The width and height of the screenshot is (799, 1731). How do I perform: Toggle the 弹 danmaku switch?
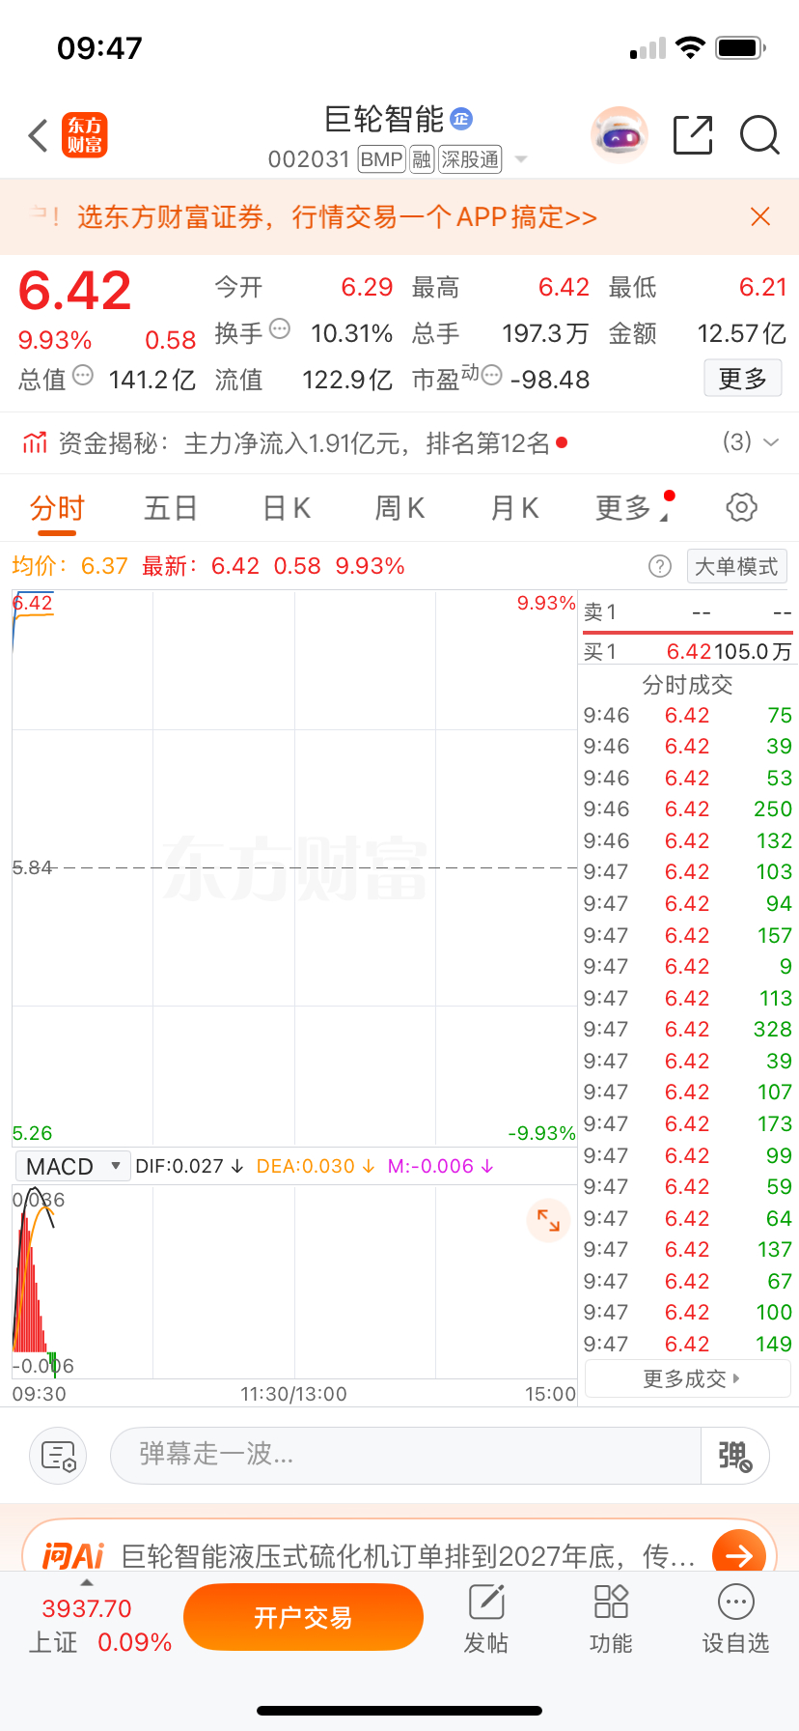pyautogui.click(x=734, y=1456)
